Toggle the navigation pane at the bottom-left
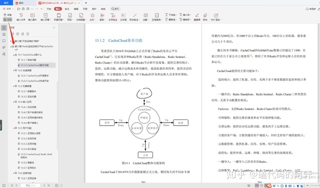This screenshot has width=320, height=188. pyautogui.click(x=4, y=185)
